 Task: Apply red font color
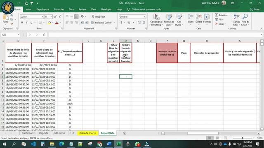coord(57,23)
